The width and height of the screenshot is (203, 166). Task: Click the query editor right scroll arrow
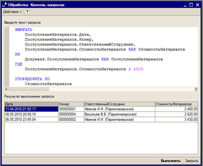tap(196, 89)
